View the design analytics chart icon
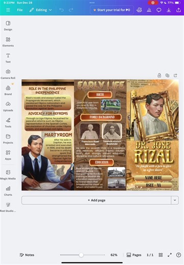This screenshot has height=265, width=184. (149, 10)
